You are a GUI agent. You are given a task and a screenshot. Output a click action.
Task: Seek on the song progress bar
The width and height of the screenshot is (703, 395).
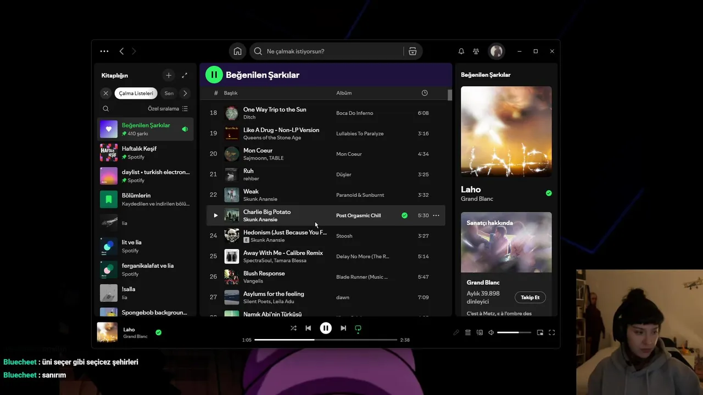coord(326,340)
